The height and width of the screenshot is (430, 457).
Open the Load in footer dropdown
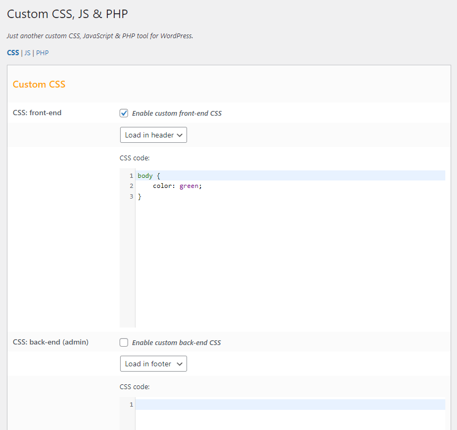tap(153, 364)
